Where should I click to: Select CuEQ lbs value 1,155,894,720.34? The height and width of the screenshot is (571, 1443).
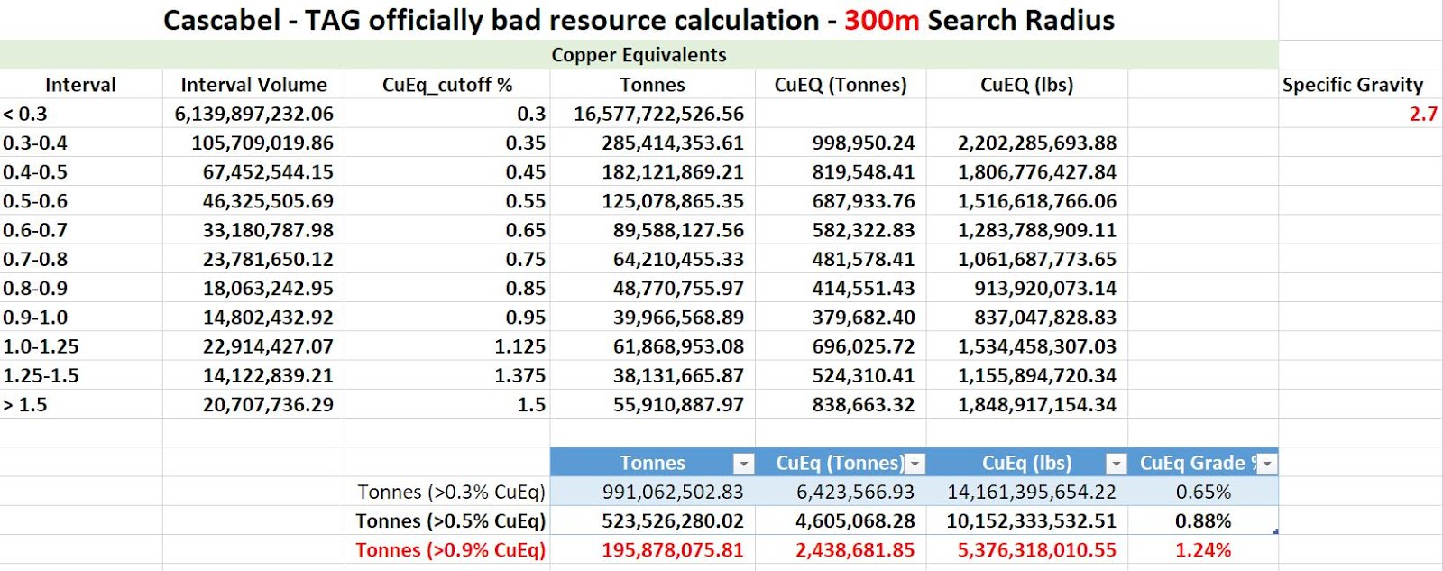[x=1027, y=374]
